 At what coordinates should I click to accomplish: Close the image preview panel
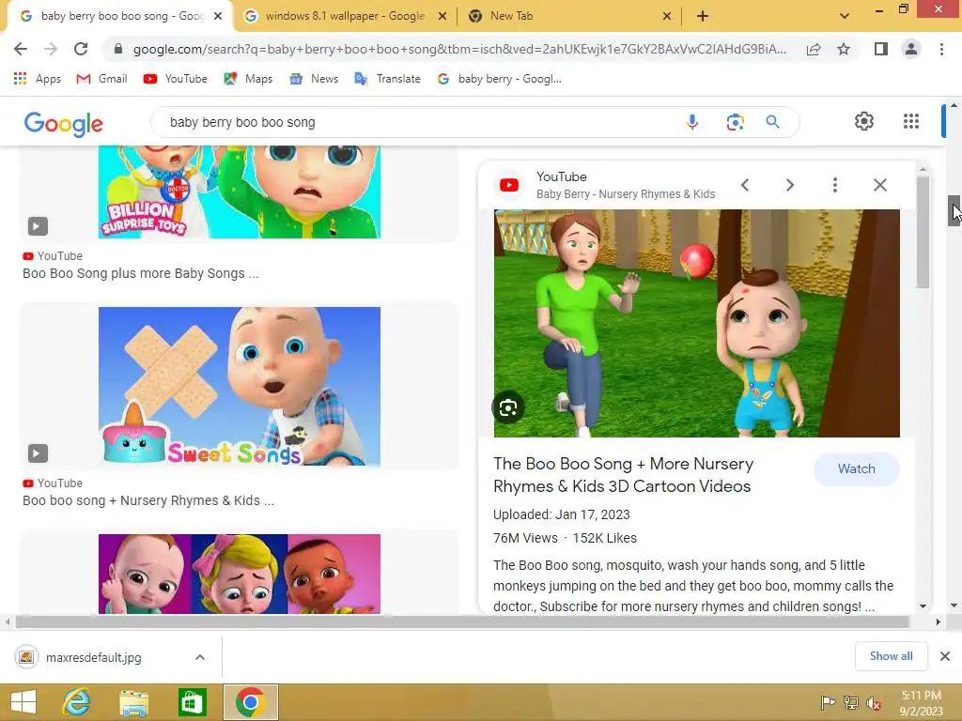[879, 185]
